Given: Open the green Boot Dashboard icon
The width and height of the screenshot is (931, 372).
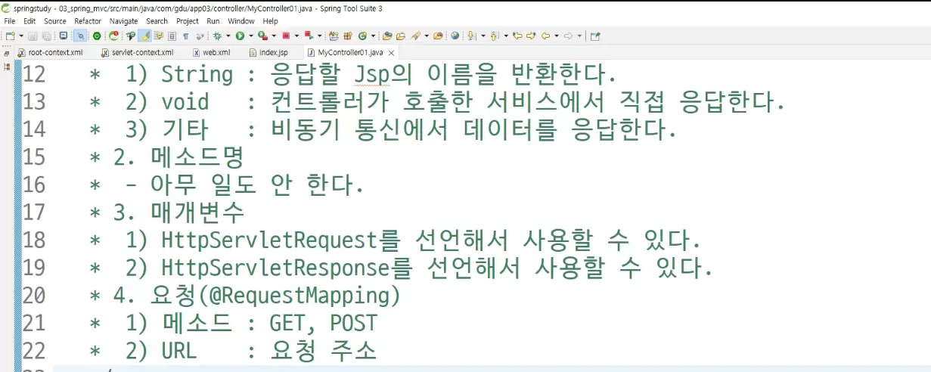Looking at the screenshot, I should click(97, 36).
